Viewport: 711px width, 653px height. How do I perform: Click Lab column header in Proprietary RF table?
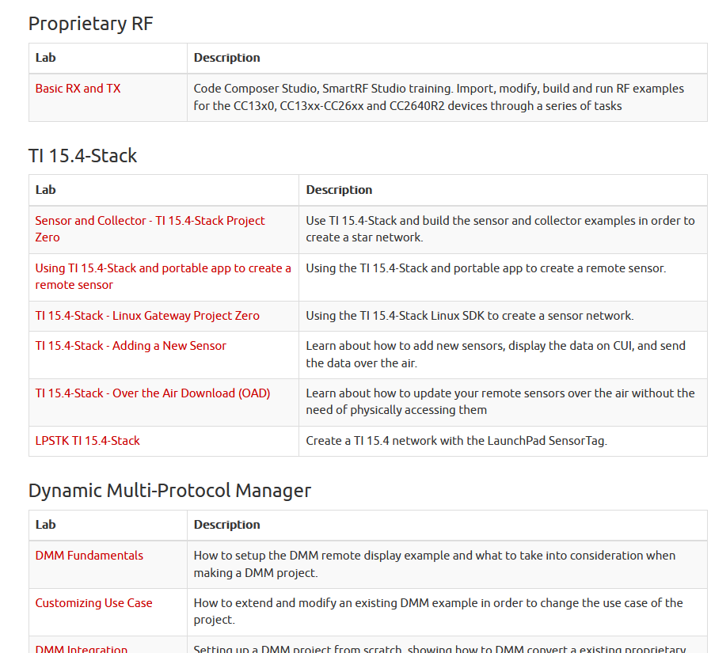(x=46, y=58)
